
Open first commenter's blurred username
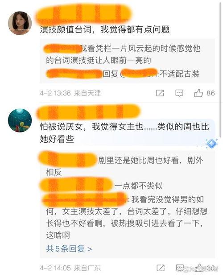(83, 13)
